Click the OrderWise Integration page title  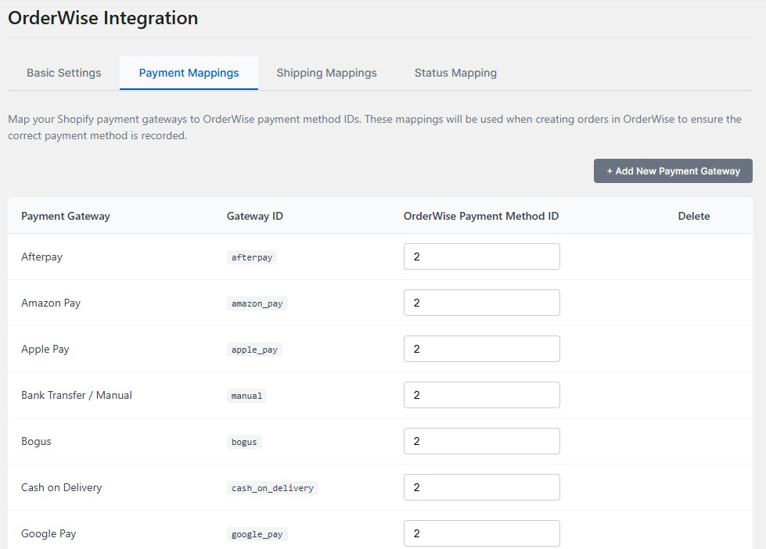103,18
